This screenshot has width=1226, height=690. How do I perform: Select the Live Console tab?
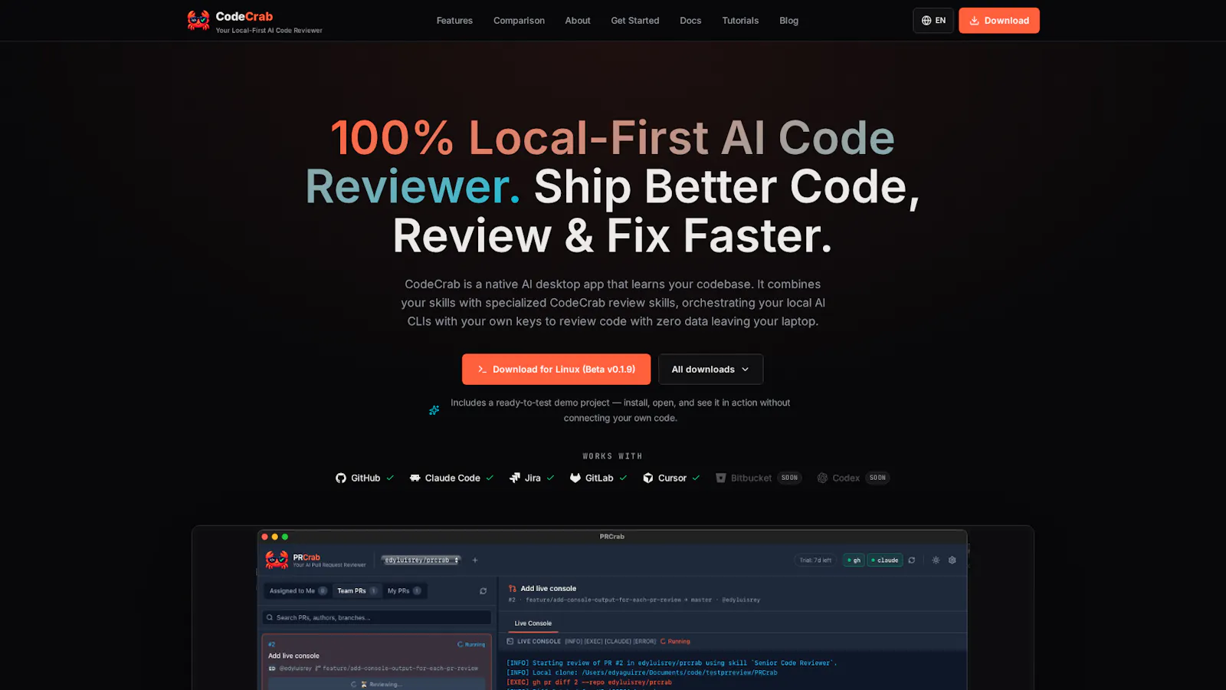533,623
